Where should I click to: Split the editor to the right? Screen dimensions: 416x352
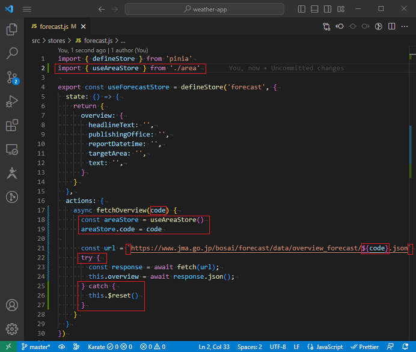click(391, 26)
